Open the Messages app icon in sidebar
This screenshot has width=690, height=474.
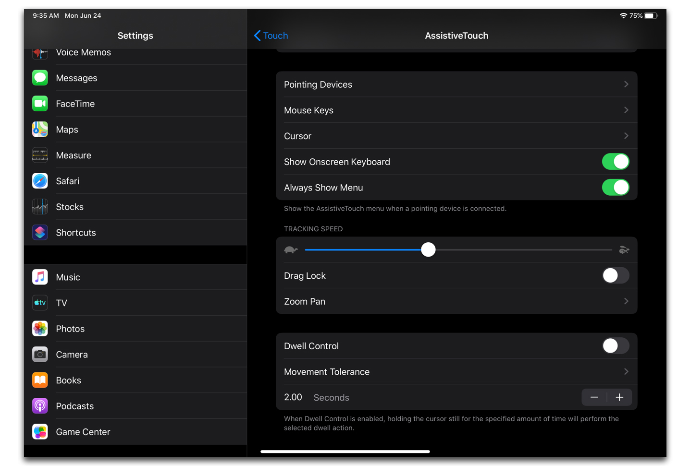click(x=40, y=78)
